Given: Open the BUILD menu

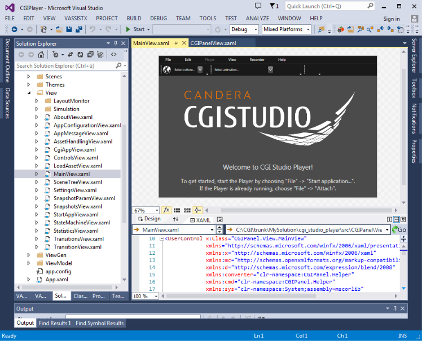Looking at the screenshot, I should [134, 18].
